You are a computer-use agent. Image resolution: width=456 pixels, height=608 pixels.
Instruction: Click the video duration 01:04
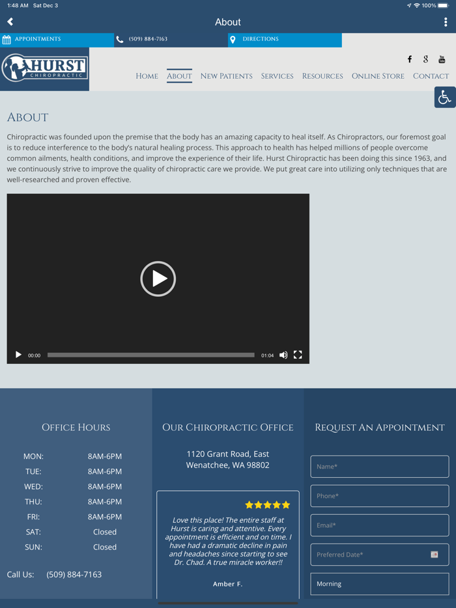(267, 355)
